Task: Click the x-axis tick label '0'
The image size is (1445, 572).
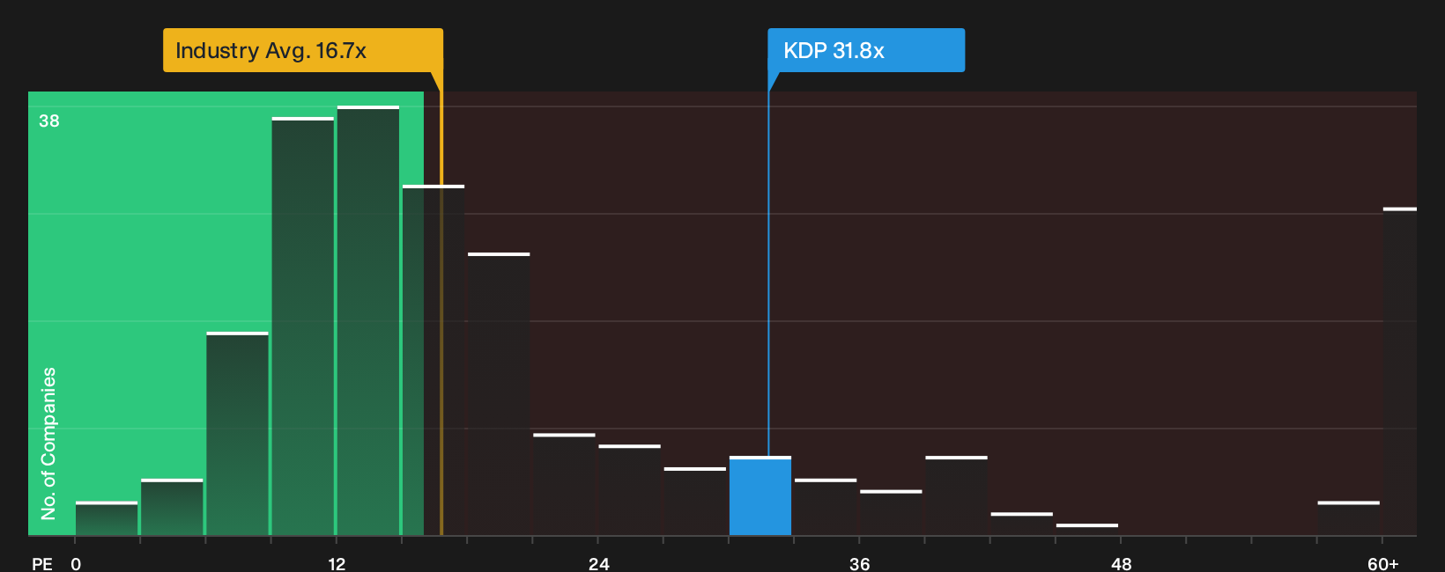Action: (76, 564)
